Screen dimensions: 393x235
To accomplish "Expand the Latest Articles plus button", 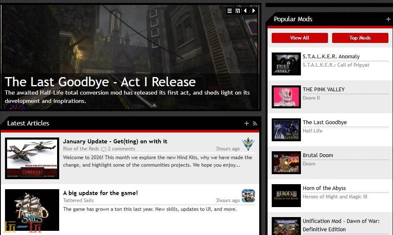I will 247,123.
